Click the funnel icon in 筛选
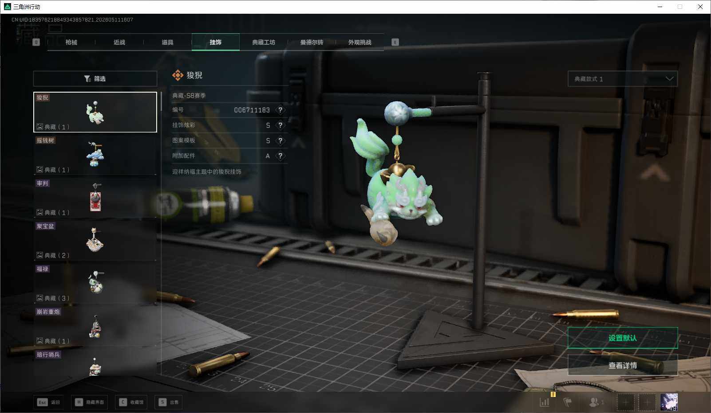 click(87, 79)
